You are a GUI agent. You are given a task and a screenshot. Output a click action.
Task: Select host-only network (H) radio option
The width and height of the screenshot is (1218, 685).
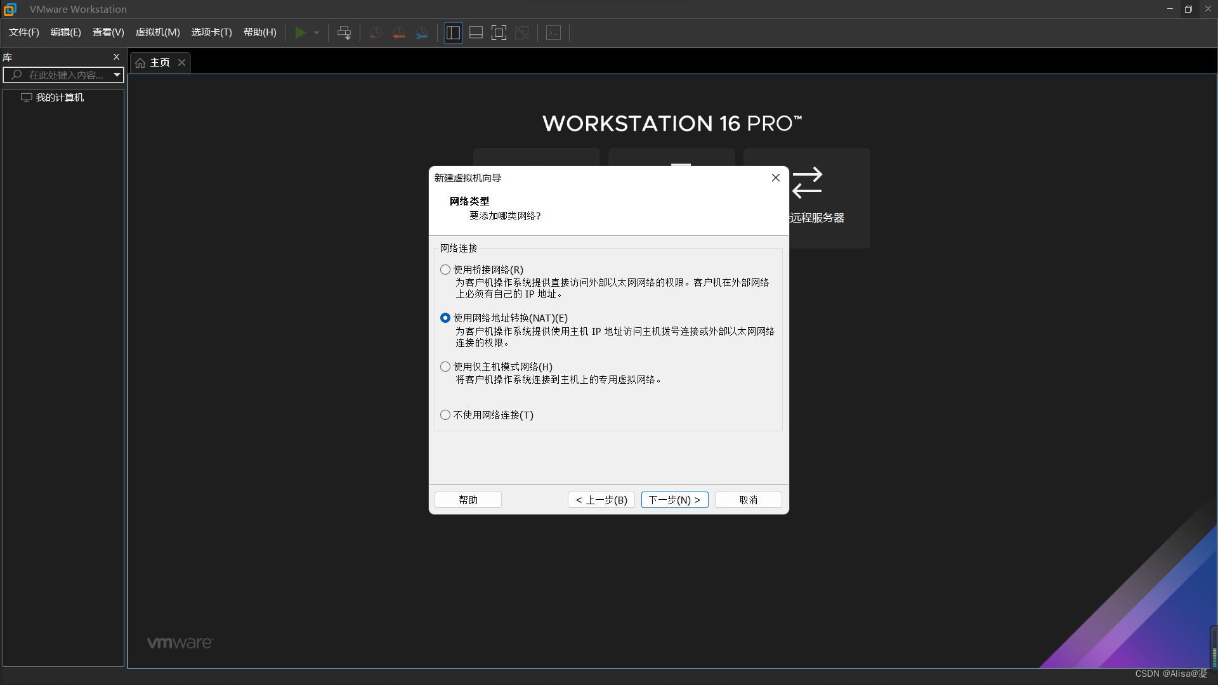[x=445, y=367]
